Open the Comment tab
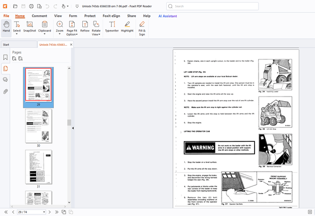Image resolution: width=315 pixels, height=216 pixels. click(x=40, y=16)
